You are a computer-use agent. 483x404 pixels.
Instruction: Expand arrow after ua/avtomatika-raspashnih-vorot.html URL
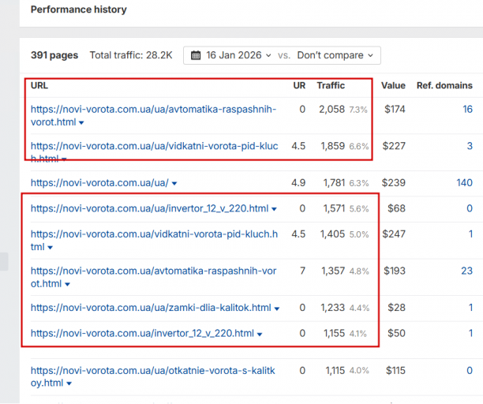81,122
